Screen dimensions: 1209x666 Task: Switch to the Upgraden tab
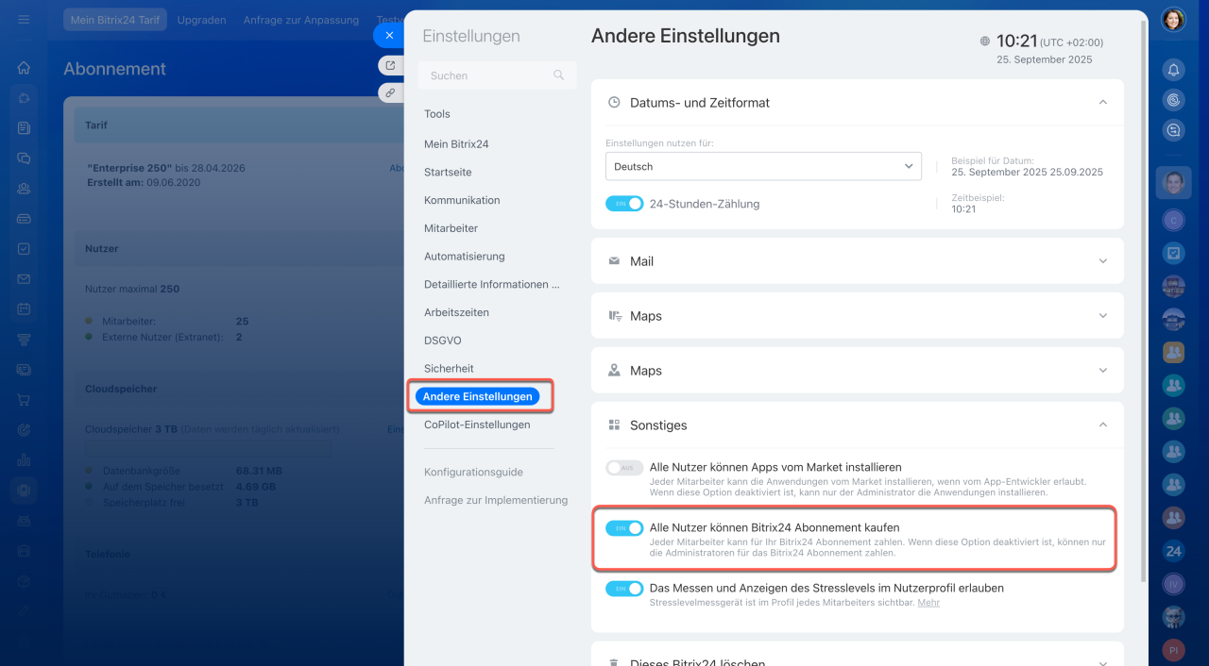pos(201,20)
